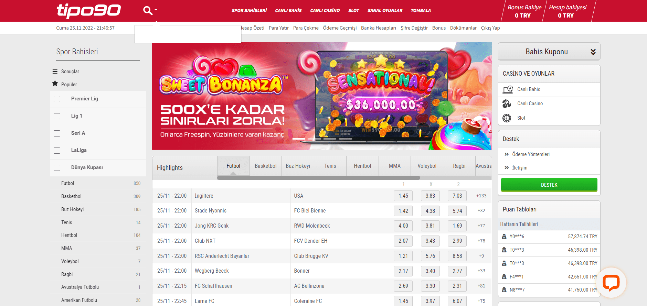The height and width of the screenshot is (306, 647).
Task: Click the search magnifier icon
Action: click(148, 11)
